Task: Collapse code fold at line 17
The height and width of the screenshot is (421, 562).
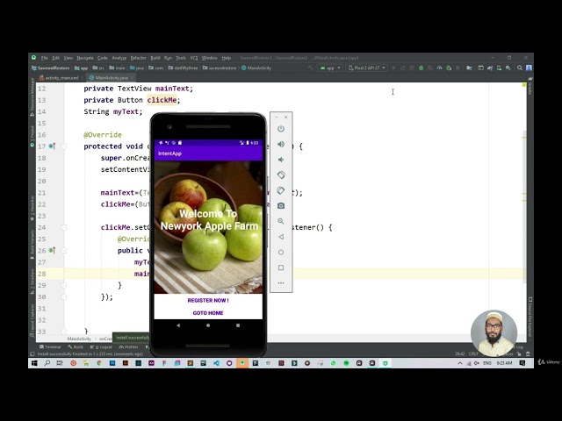Action: 64,146
